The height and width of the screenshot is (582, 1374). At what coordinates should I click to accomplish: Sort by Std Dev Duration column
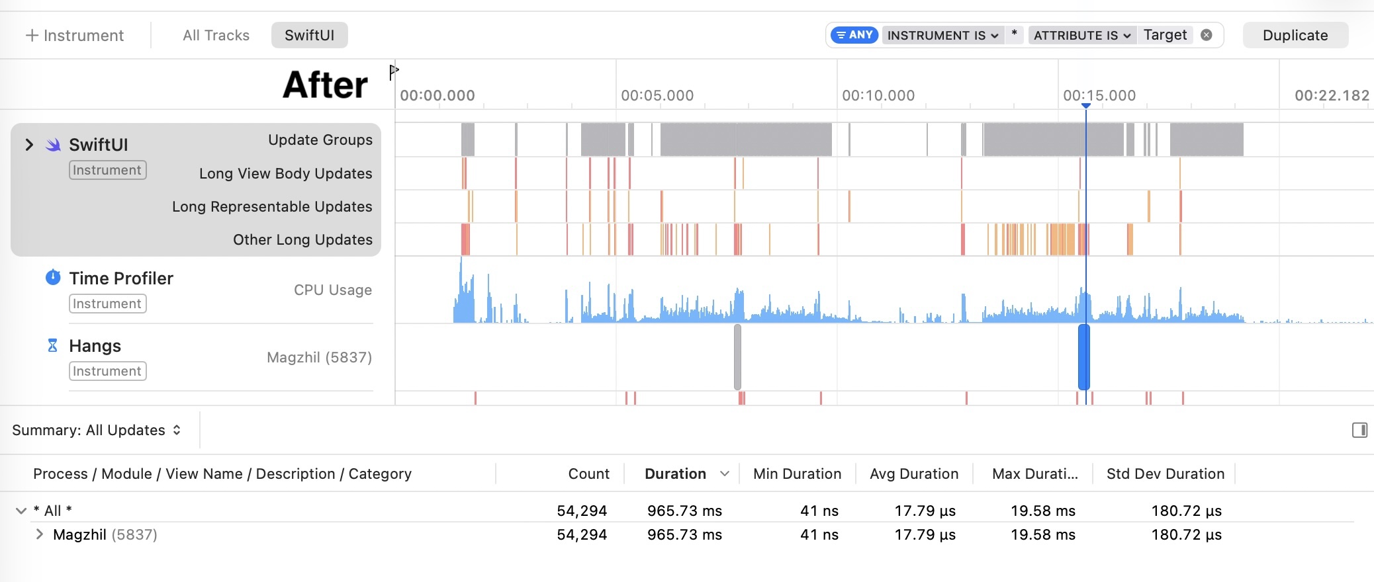tap(1165, 474)
